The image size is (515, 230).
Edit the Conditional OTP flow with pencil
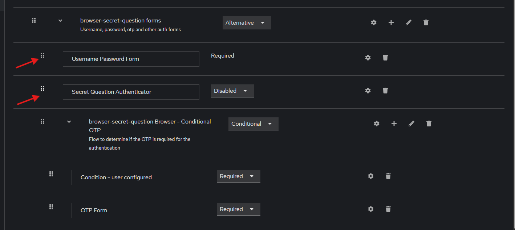click(411, 124)
